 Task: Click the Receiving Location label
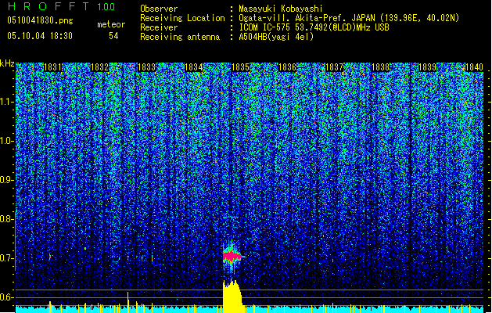point(182,18)
